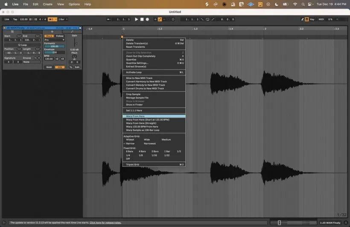Enable Draw Mode pencil icon
The width and height of the screenshot is (350, 227).
302,20
